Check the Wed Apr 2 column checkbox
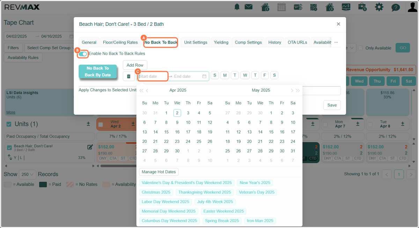This screenshot has width=419, height=228. pos(101,124)
